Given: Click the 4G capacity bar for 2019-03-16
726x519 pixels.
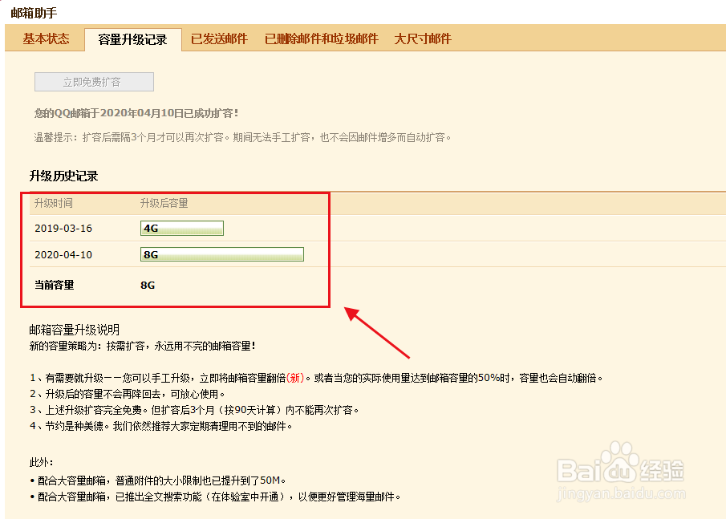Looking at the screenshot, I should tap(181, 228).
